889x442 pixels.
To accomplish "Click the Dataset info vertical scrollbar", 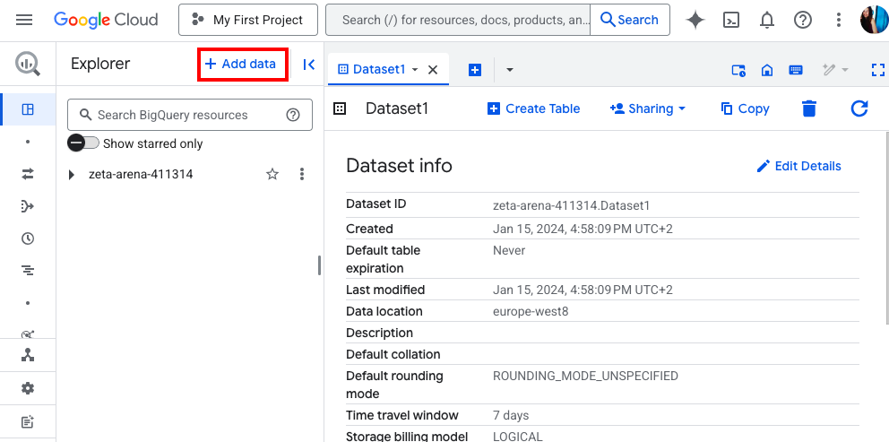I will pyautogui.click(x=886, y=227).
